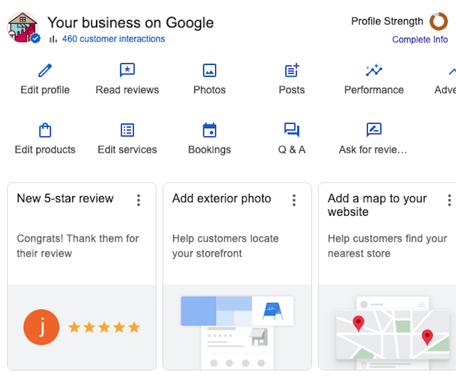Screen dimensions: 456x378
Task: Open options menu on Add a map card
Action: pyautogui.click(x=449, y=200)
